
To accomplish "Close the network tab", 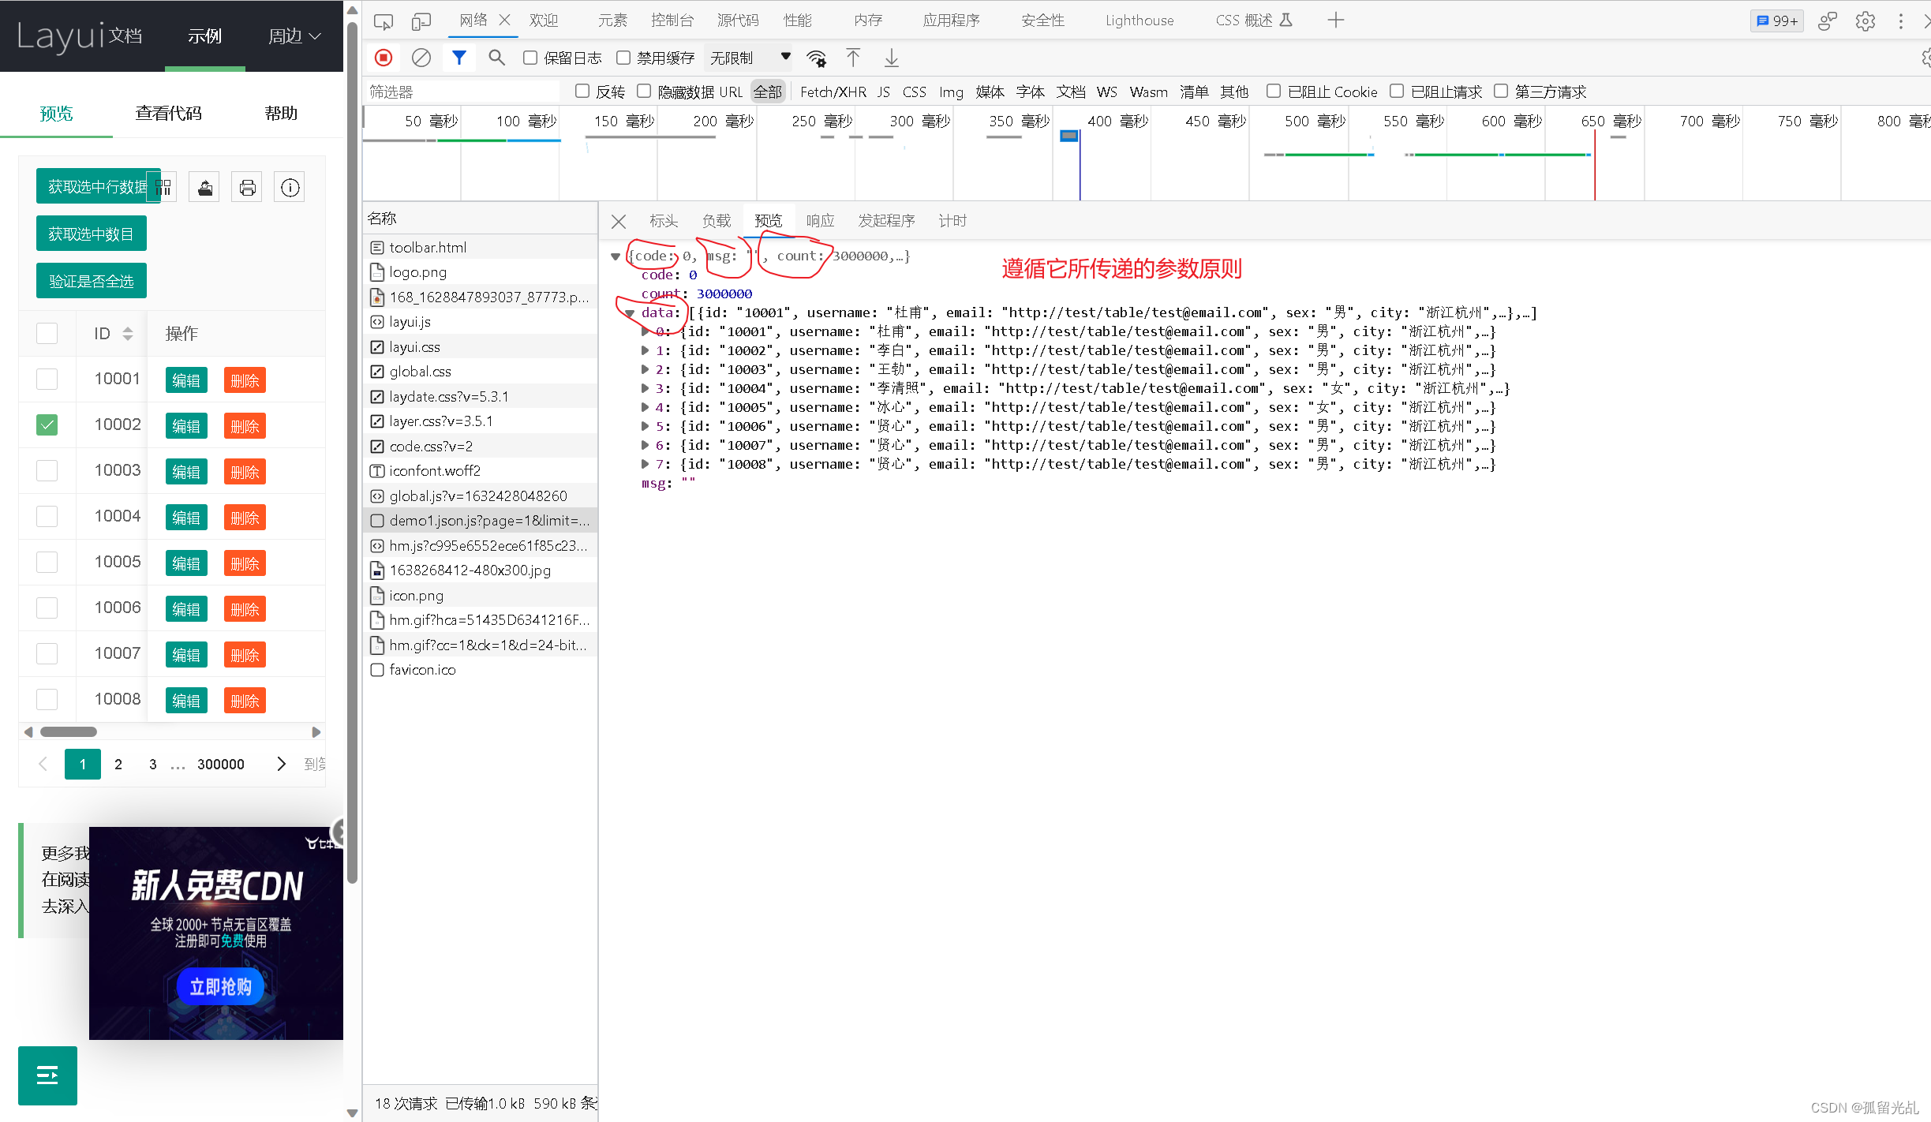I will [504, 21].
